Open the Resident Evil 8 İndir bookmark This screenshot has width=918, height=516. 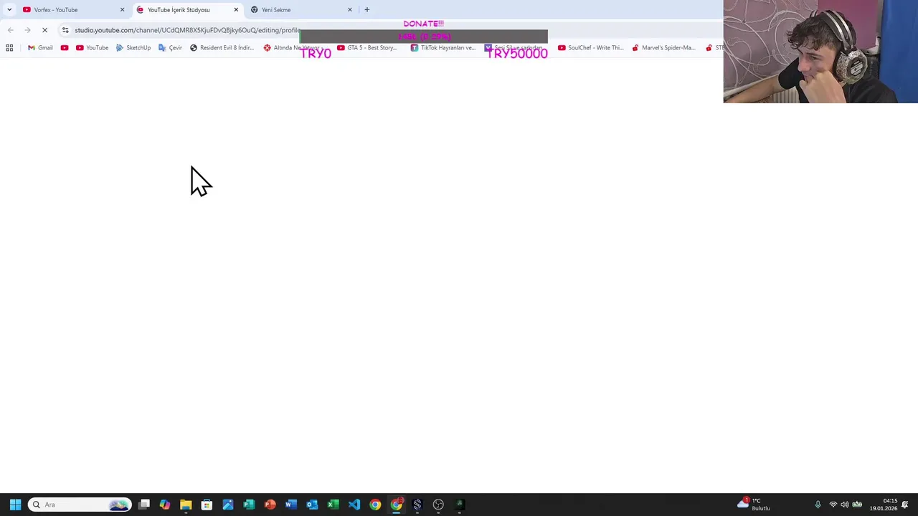tap(222, 47)
